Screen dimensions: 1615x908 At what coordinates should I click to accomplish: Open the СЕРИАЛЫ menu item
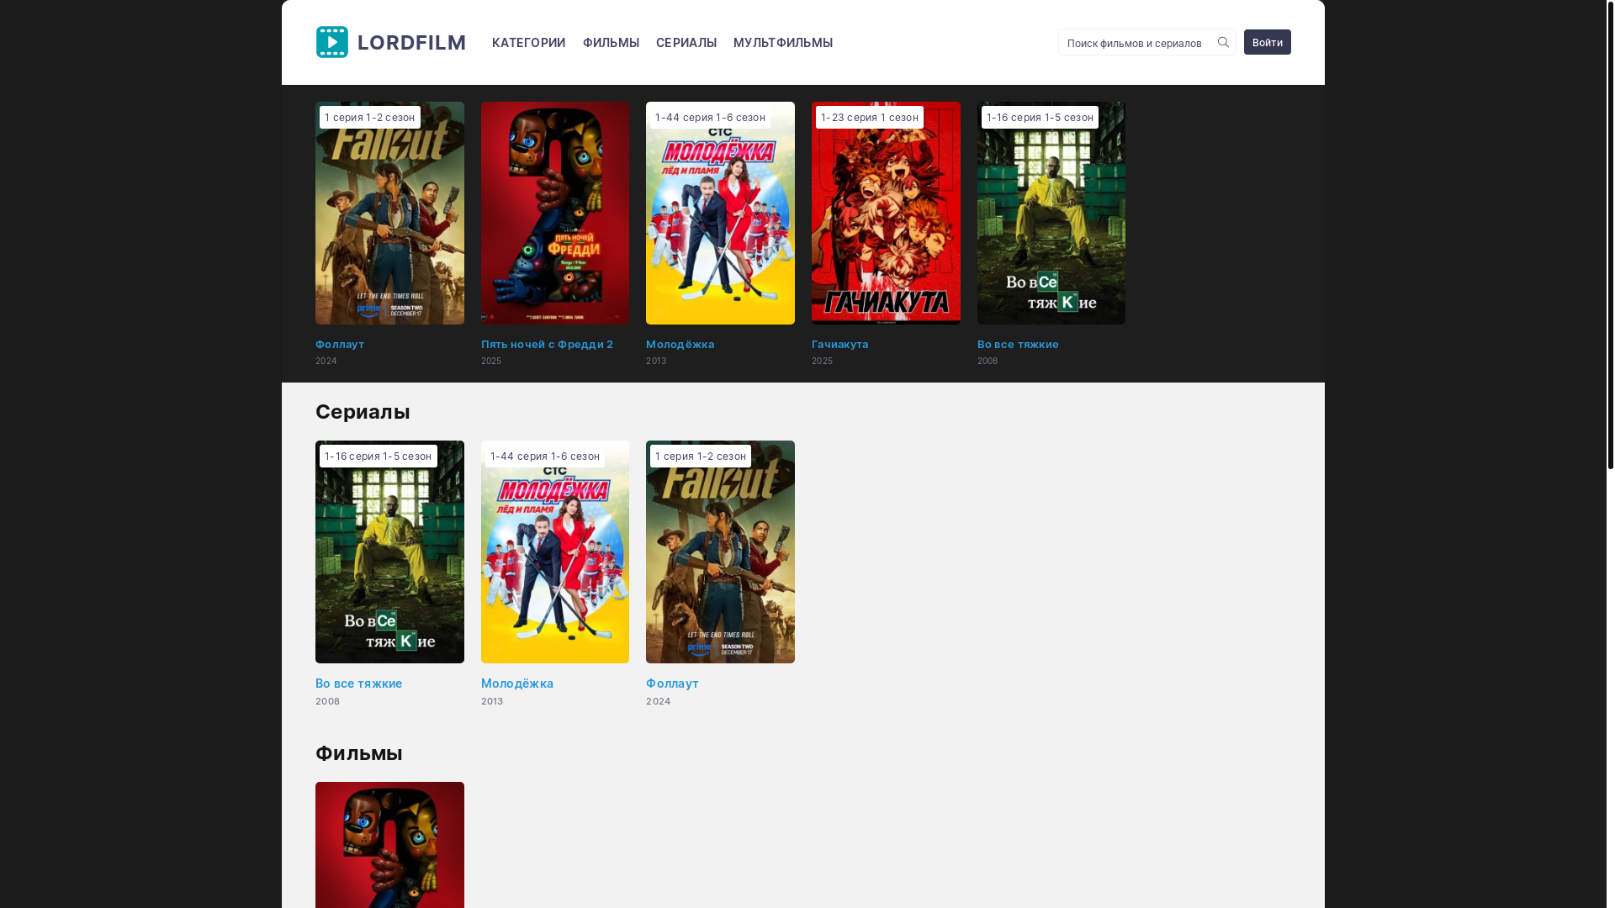686,43
